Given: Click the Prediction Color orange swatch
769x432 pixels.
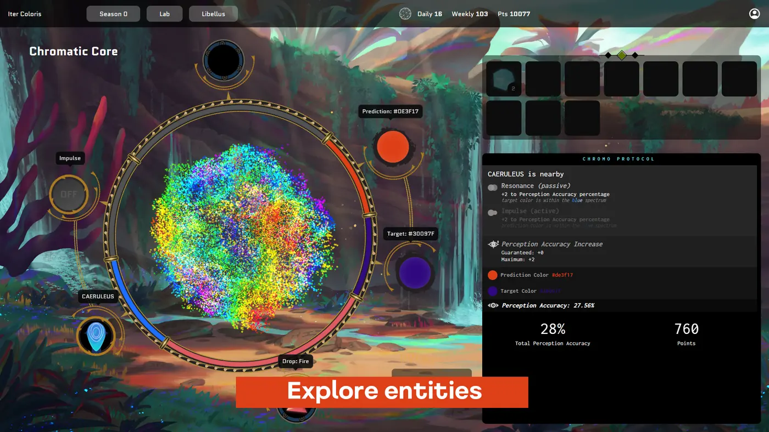Looking at the screenshot, I should pyautogui.click(x=493, y=275).
